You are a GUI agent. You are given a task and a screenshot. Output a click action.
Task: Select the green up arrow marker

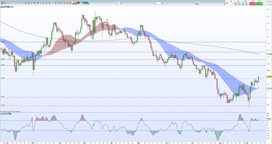pyautogui.click(x=52, y=3)
